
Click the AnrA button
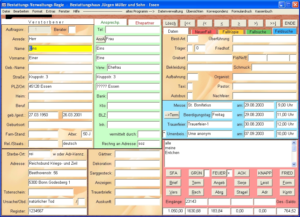coord(100,39)
